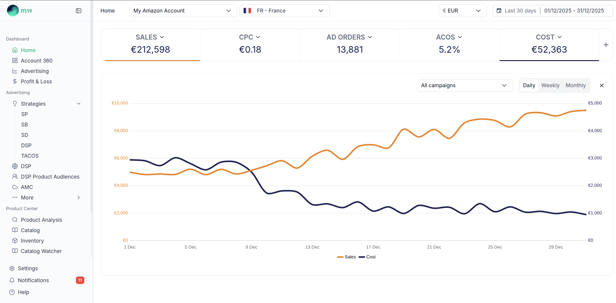Screen dimensions: 616x303
Task: Select the ACOS metric card
Action: 449,45
